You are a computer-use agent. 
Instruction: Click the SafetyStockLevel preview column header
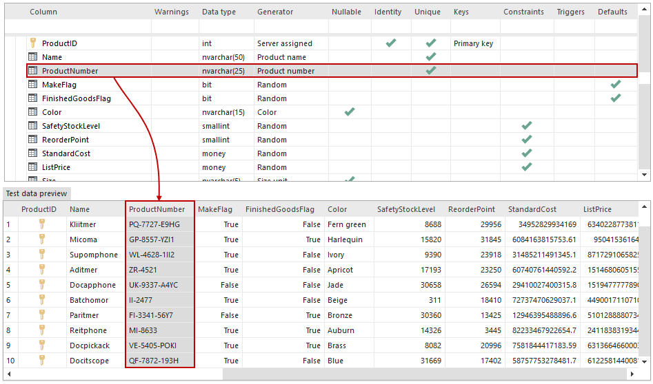[x=407, y=209]
